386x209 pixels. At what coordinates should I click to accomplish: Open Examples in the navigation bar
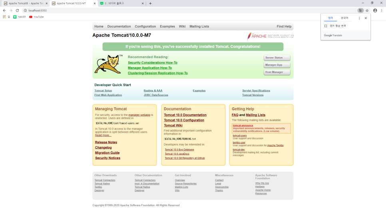pyautogui.click(x=167, y=26)
